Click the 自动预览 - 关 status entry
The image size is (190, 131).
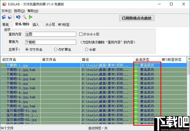point(98,128)
